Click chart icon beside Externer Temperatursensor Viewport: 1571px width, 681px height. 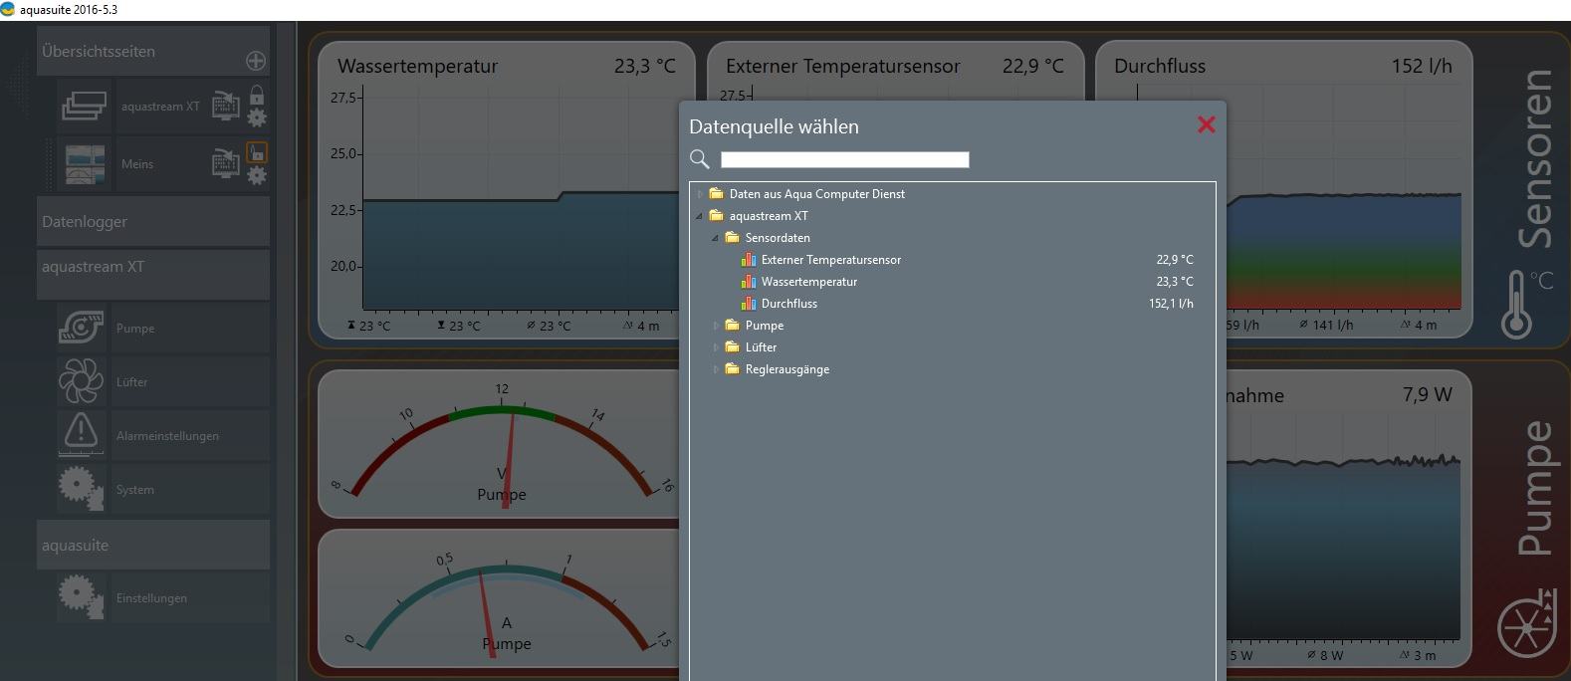tap(749, 260)
